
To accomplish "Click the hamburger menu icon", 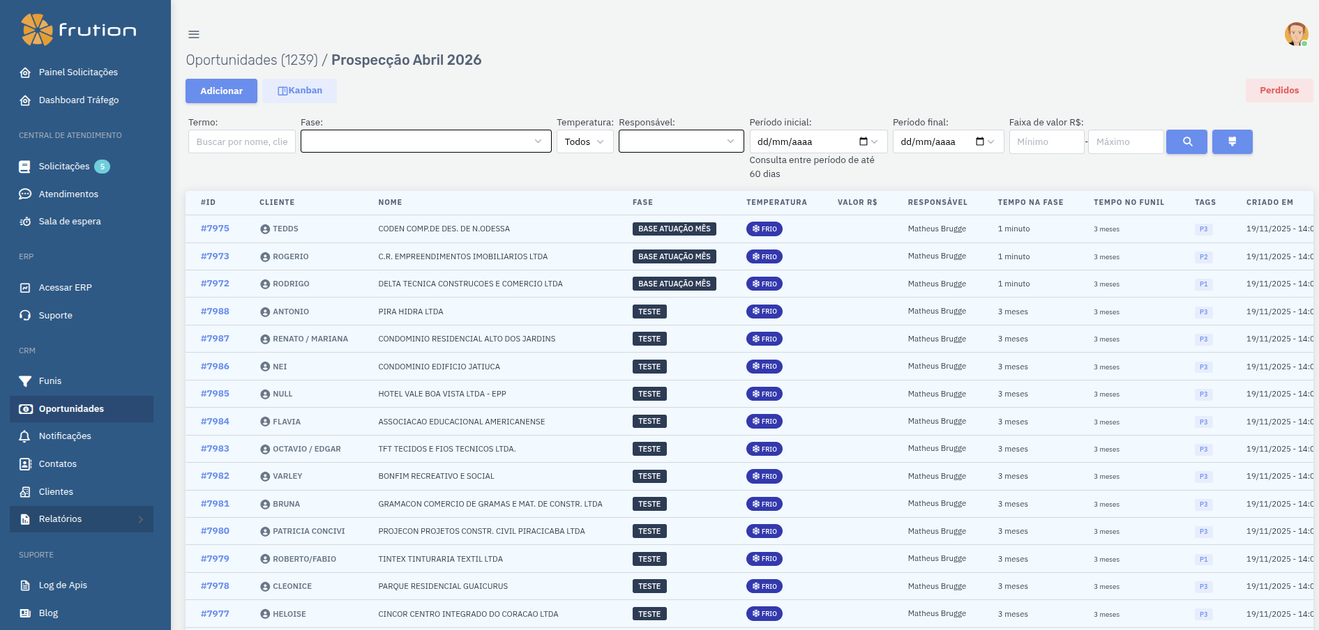I will 194,34.
